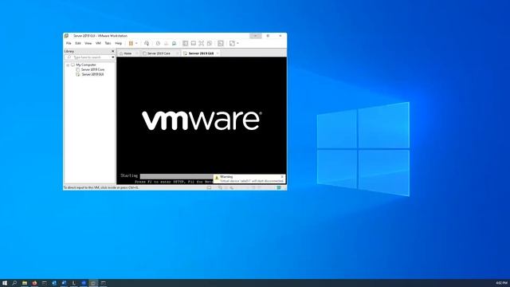The image size is (510, 287).
Task: Click the stretch guest display icon
Action: coord(232,43)
